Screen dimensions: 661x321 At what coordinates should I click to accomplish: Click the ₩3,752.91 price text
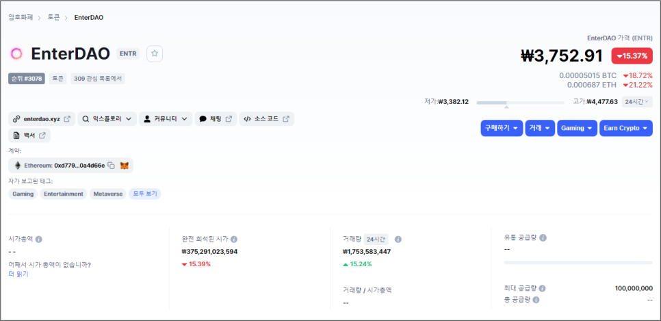(563, 55)
